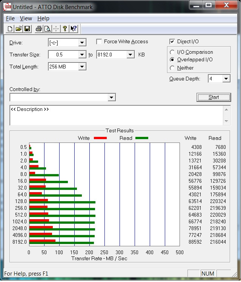Enable the Force Write Access checkbox
Screen dimensions: 241x282
(x=99, y=42)
